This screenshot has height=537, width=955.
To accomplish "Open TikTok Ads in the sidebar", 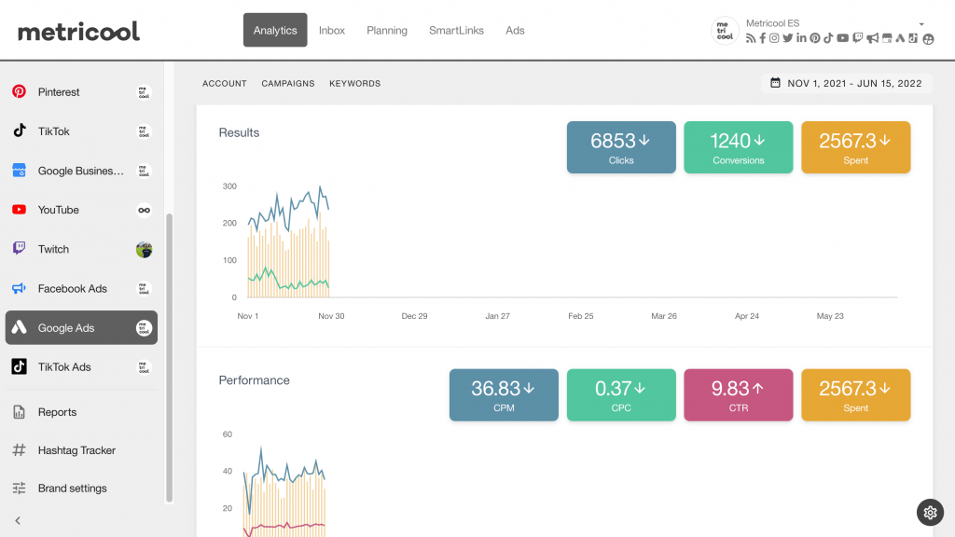I will click(82, 367).
